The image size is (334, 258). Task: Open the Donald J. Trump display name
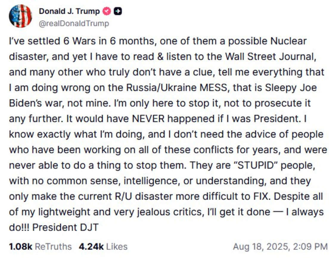click(x=69, y=12)
